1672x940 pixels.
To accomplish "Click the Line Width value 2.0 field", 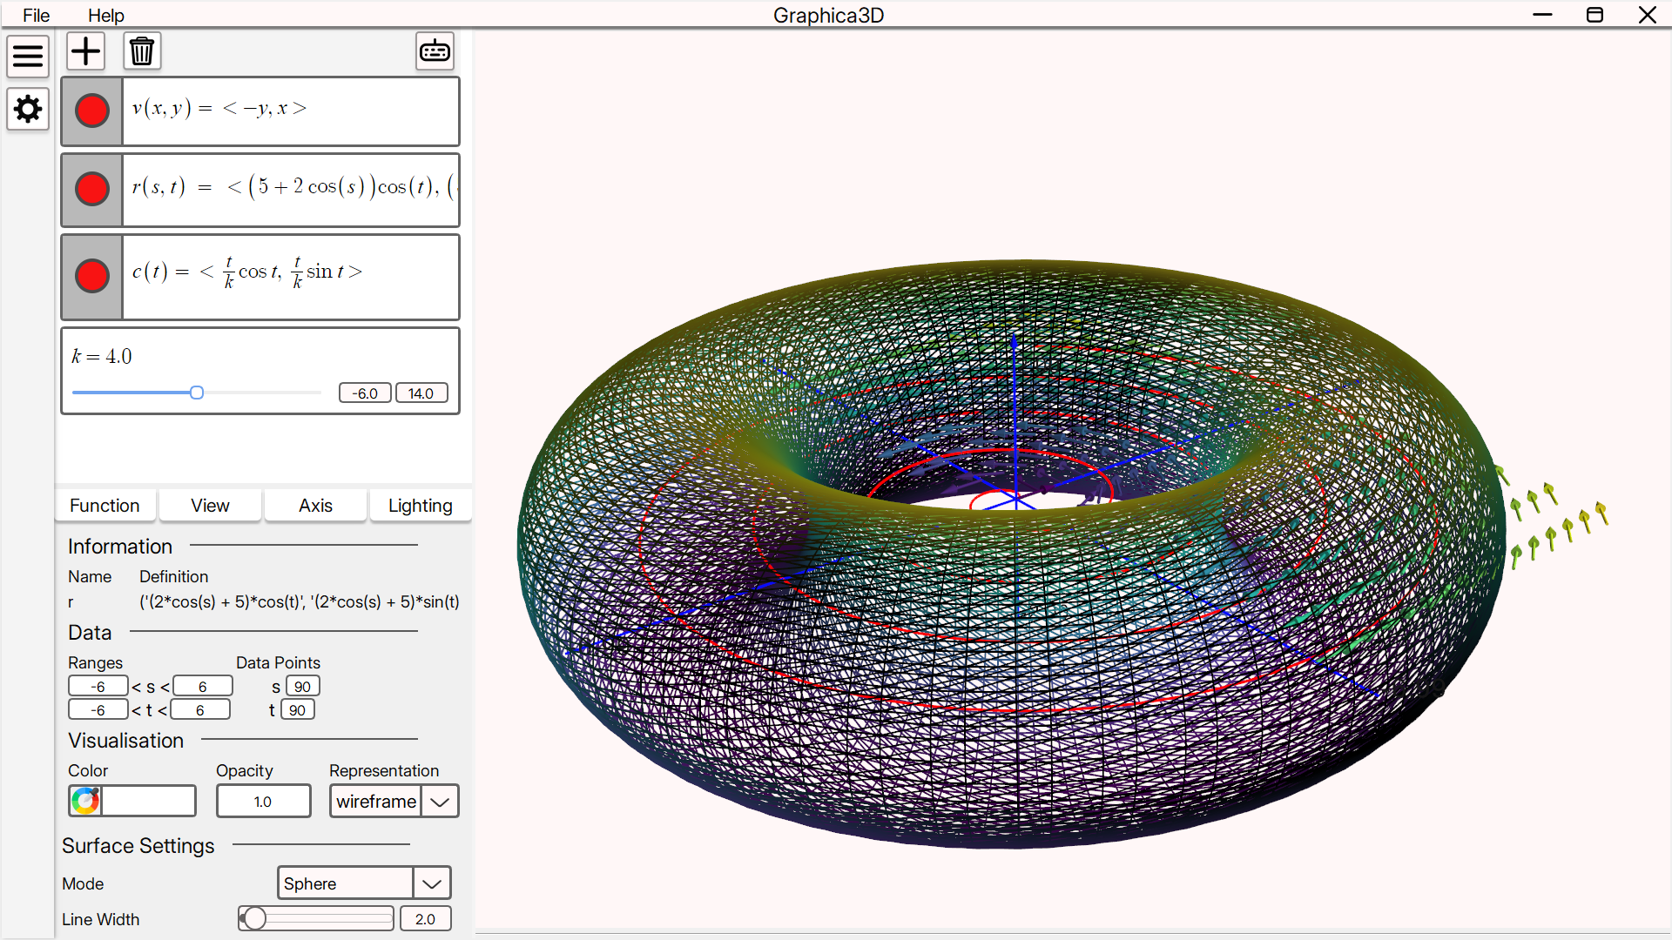I will click(x=425, y=918).
